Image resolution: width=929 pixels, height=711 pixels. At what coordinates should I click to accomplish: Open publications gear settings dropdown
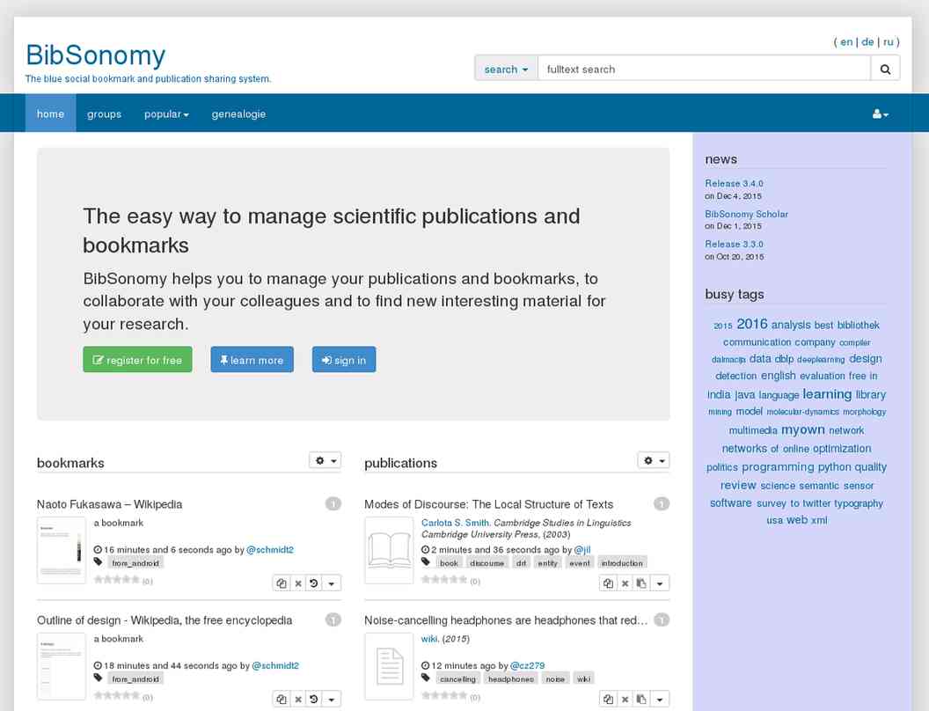[653, 460]
